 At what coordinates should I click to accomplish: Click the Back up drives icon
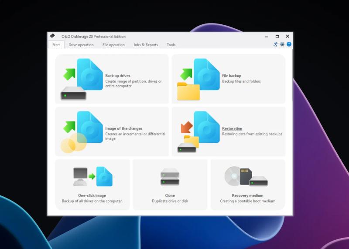82,79
